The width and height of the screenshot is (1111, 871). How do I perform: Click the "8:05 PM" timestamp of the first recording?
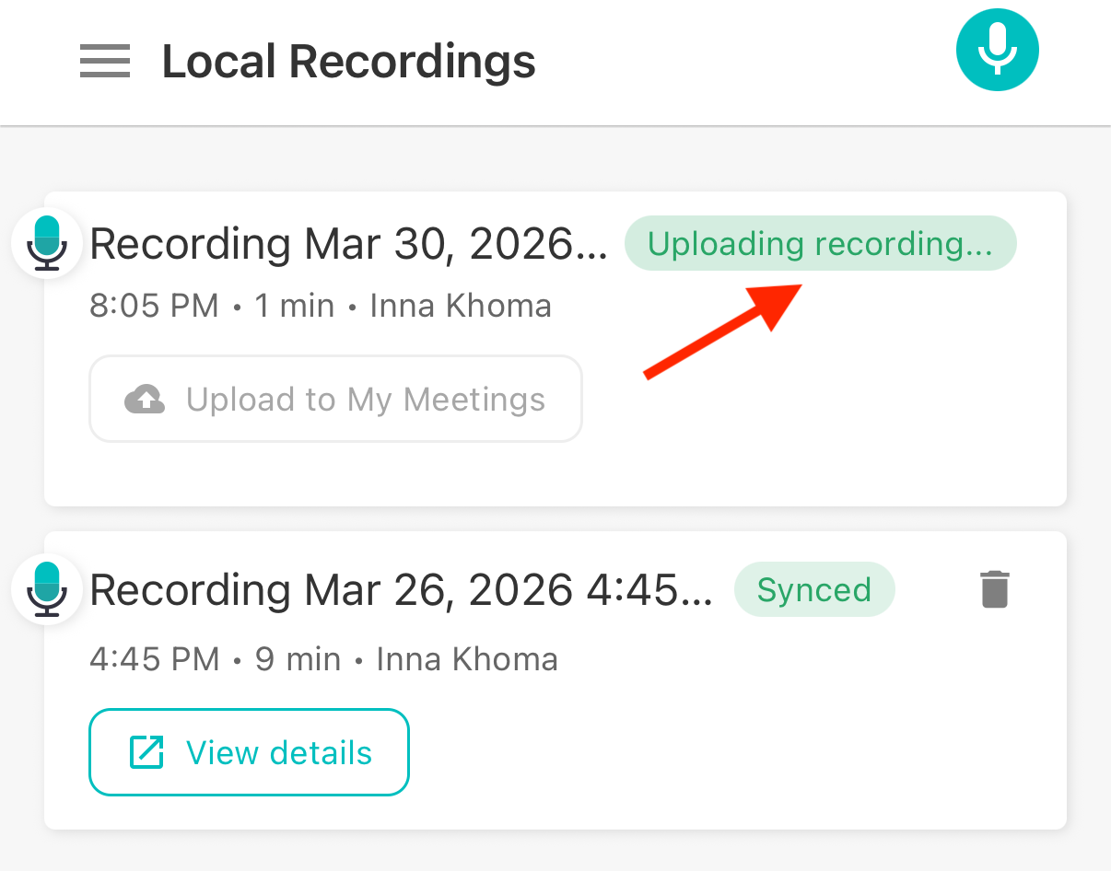[x=154, y=306]
